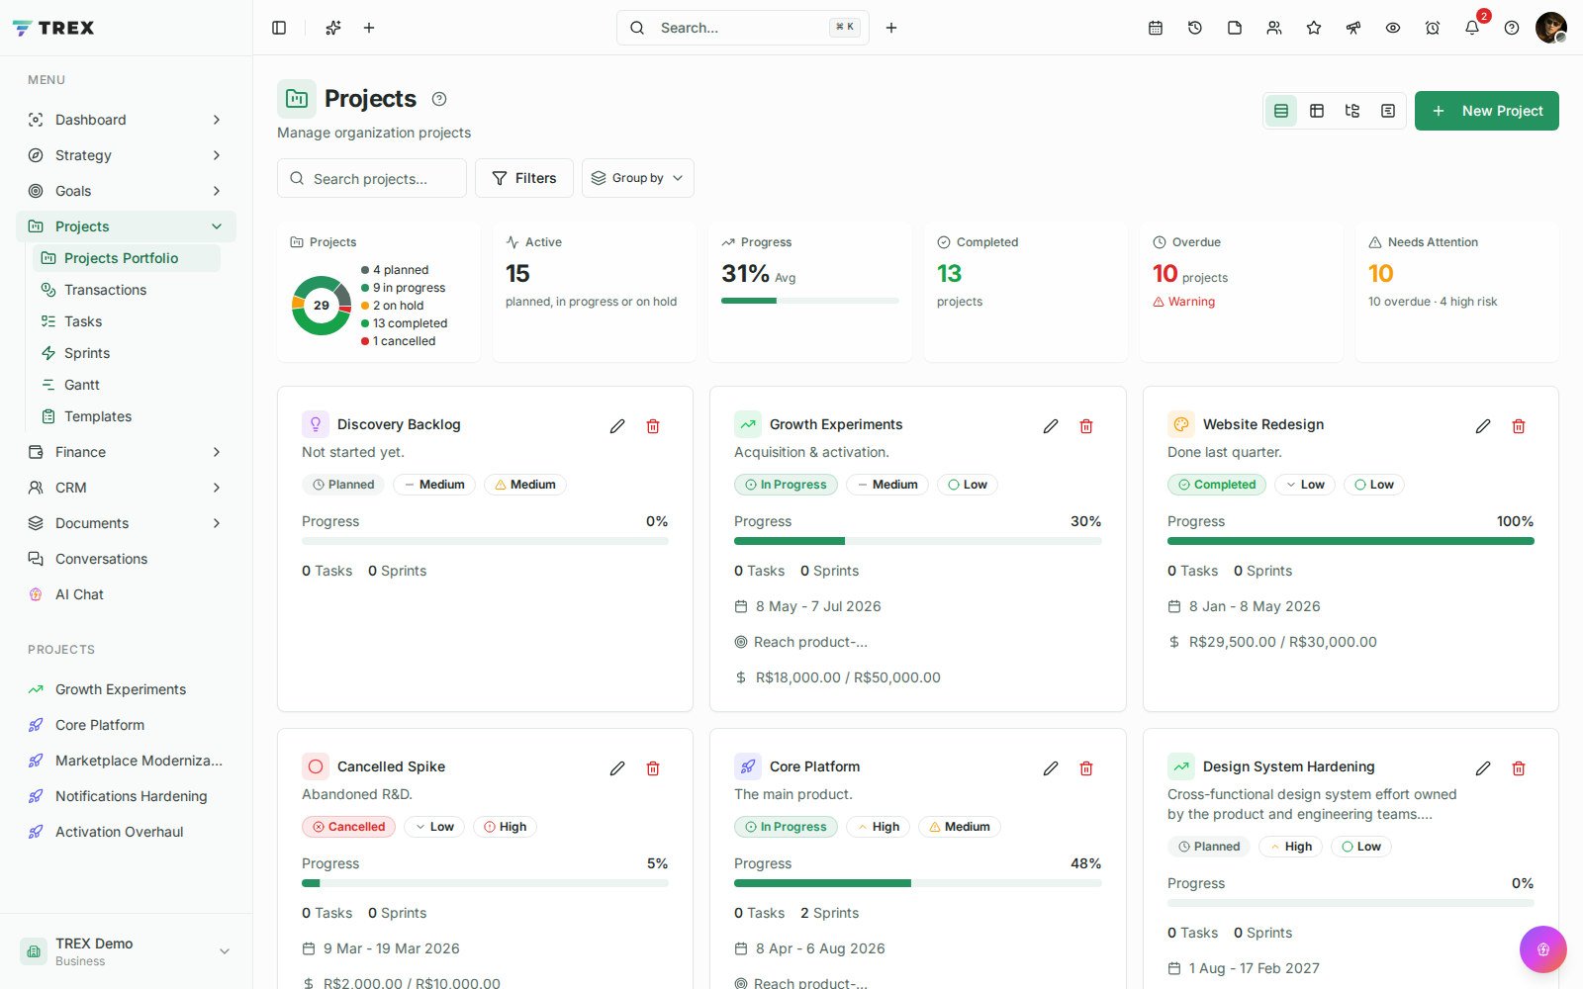
Task: Expand the Goals menu chevron
Action: pyautogui.click(x=217, y=191)
